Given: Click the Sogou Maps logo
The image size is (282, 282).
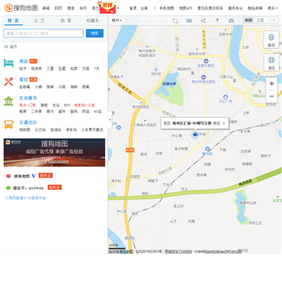Looking at the screenshot, I should pos(21,8).
